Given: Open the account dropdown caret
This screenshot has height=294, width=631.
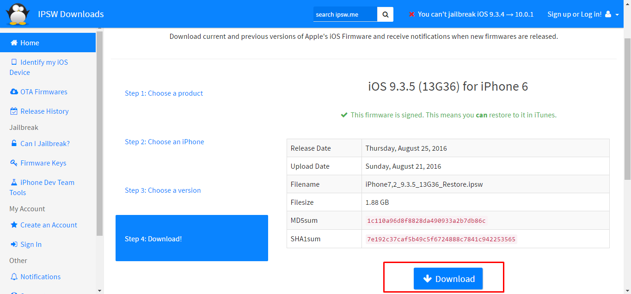Looking at the screenshot, I should [x=617, y=15].
